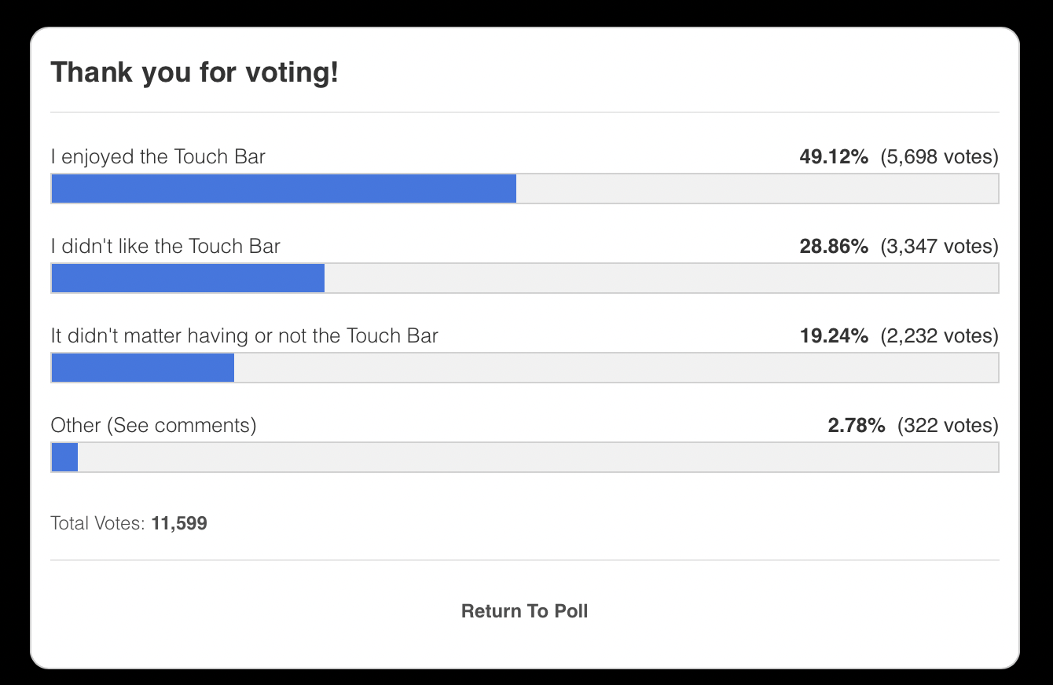
Task: Click the "I didn't like the Touch Bar" result bar
Action: (524, 278)
